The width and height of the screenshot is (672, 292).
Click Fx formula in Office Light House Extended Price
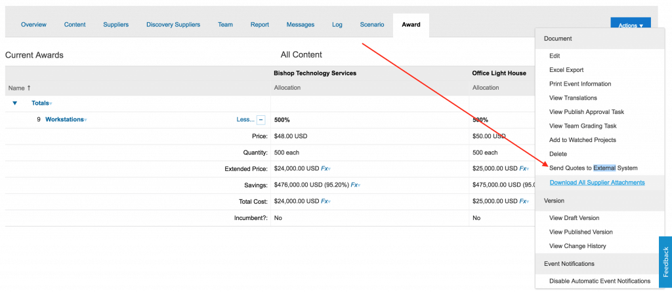(x=524, y=168)
